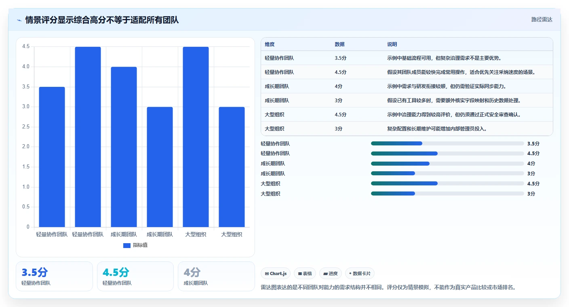Screen dimensions: 569x307
Task: Click the 2.5 tick on the chart y-axis
Action: tap(26, 127)
